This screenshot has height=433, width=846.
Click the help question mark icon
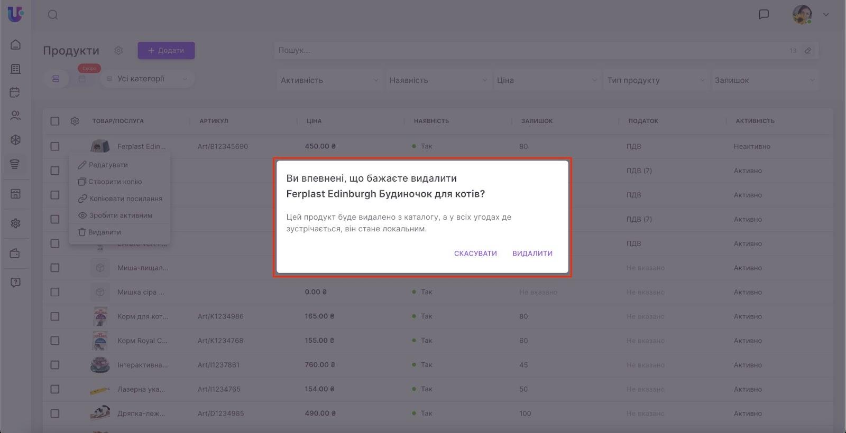tap(15, 283)
